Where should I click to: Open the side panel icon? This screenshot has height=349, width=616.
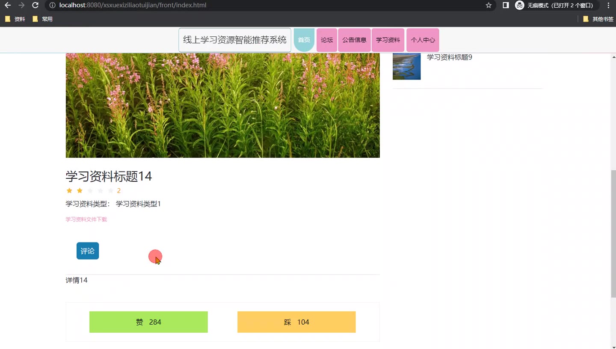pyautogui.click(x=506, y=5)
